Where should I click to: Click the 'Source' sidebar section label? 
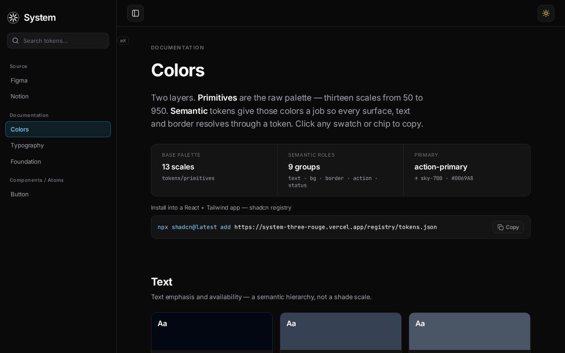pyautogui.click(x=19, y=66)
